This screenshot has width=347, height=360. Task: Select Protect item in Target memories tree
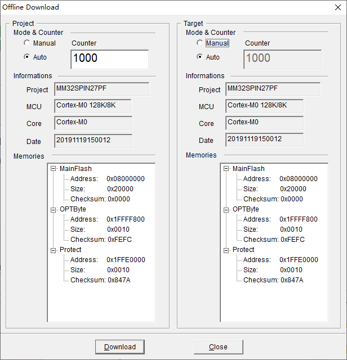[x=243, y=250]
